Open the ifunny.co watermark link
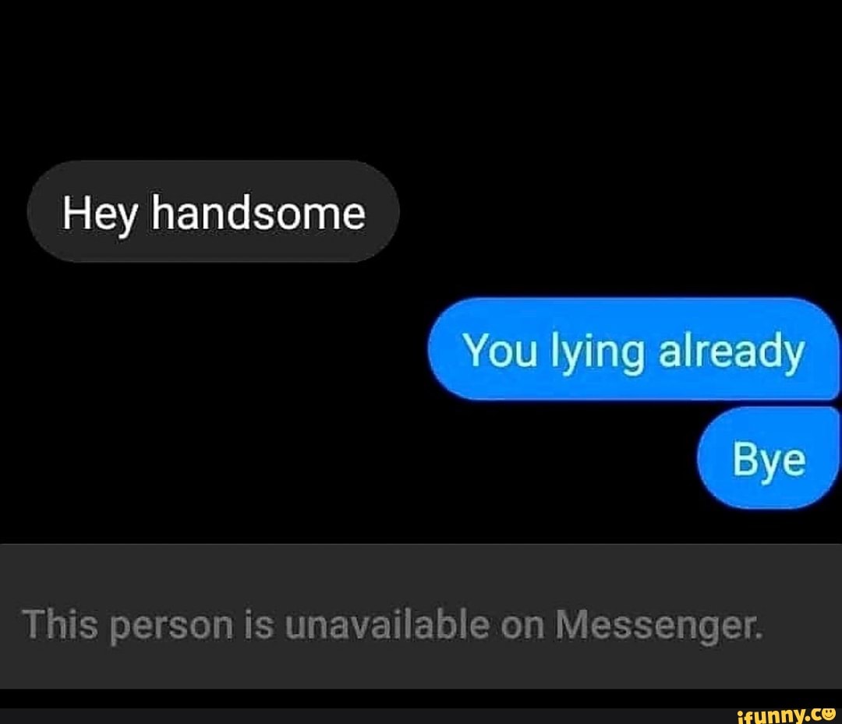 tap(787, 715)
